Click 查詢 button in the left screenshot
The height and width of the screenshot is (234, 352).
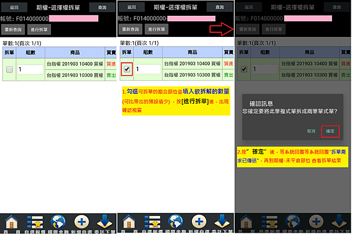pos(102,8)
